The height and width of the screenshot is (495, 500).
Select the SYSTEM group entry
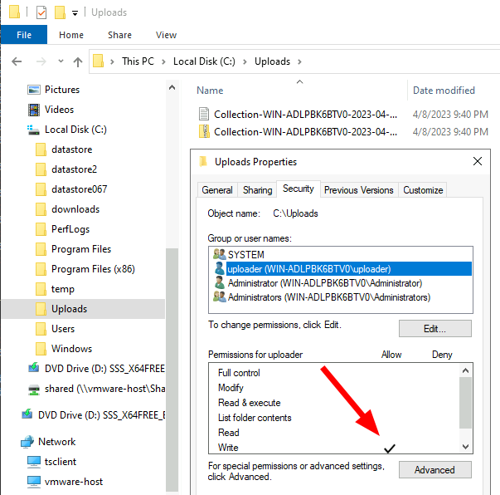pyautogui.click(x=246, y=255)
